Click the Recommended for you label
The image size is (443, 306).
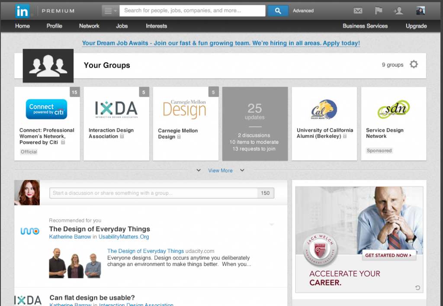(x=75, y=221)
